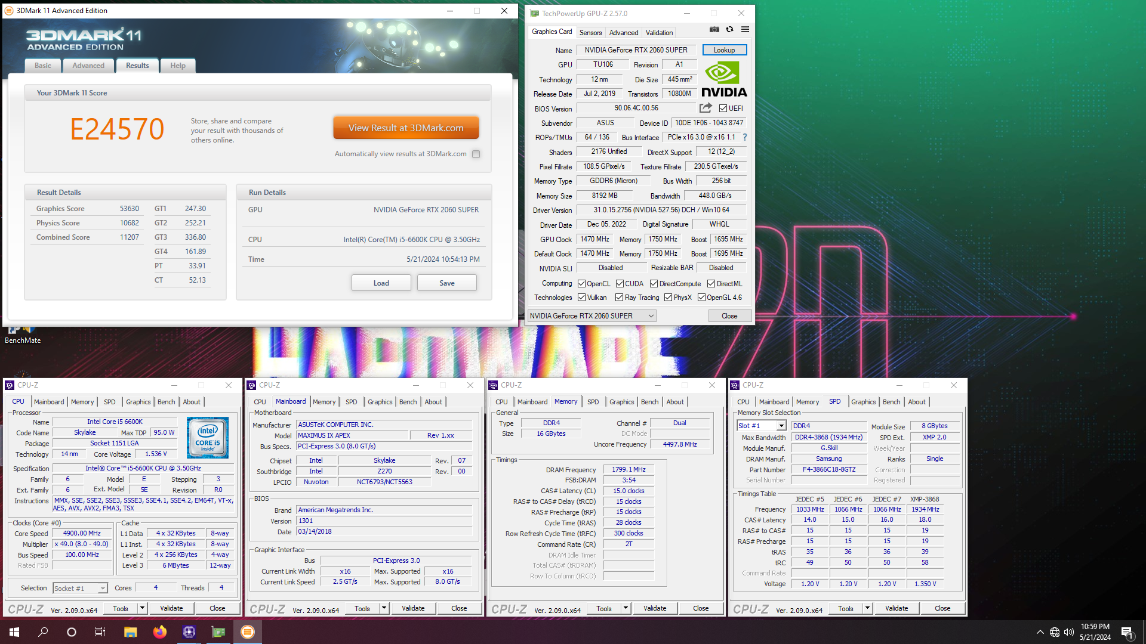The width and height of the screenshot is (1146, 644).
Task: Click first CPU-Z window title icon
Action: point(10,385)
